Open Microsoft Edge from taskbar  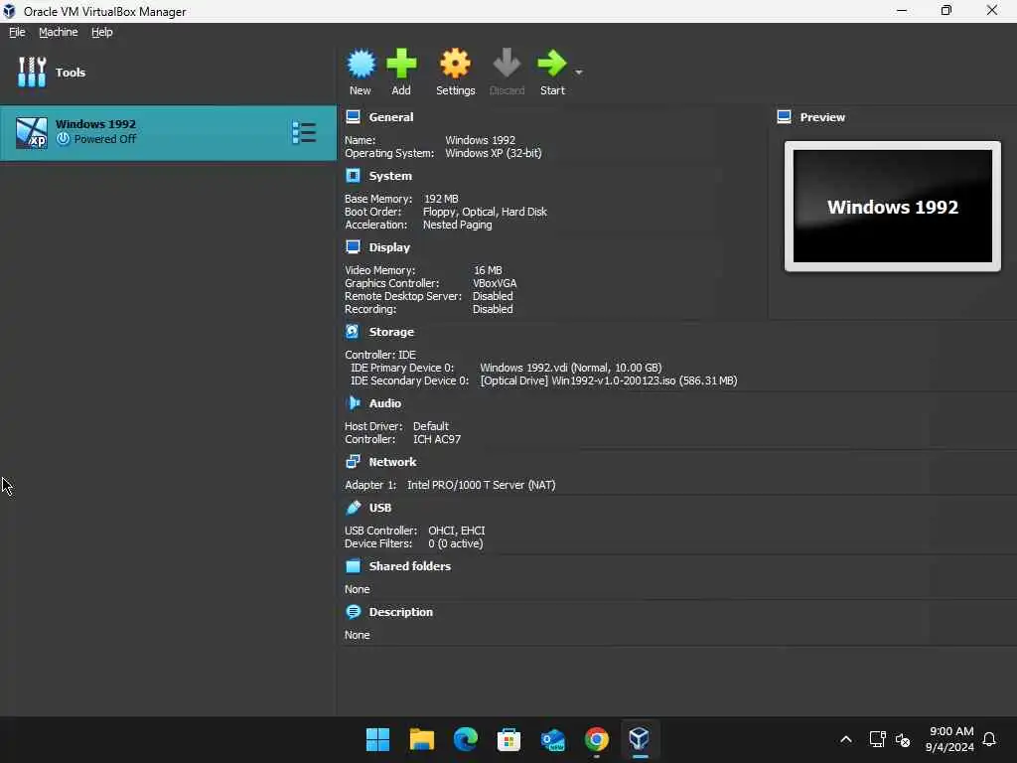(465, 739)
